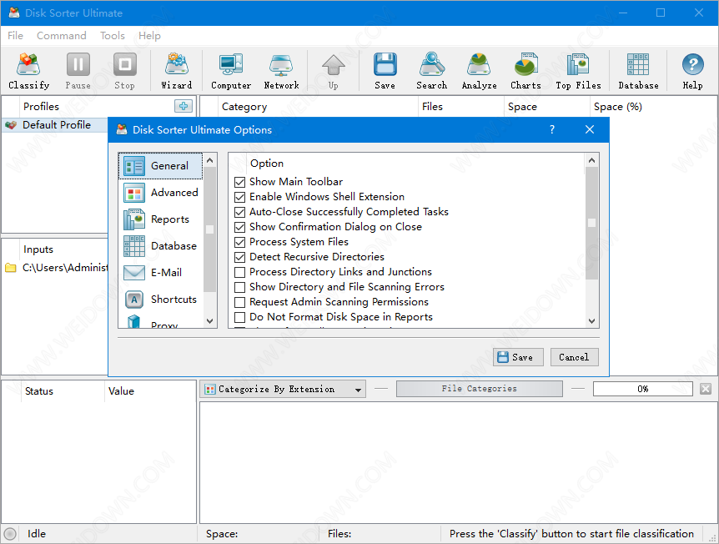The height and width of the screenshot is (544, 719).
Task: Open the Charts pie icon
Action: click(x=526, y=71)
